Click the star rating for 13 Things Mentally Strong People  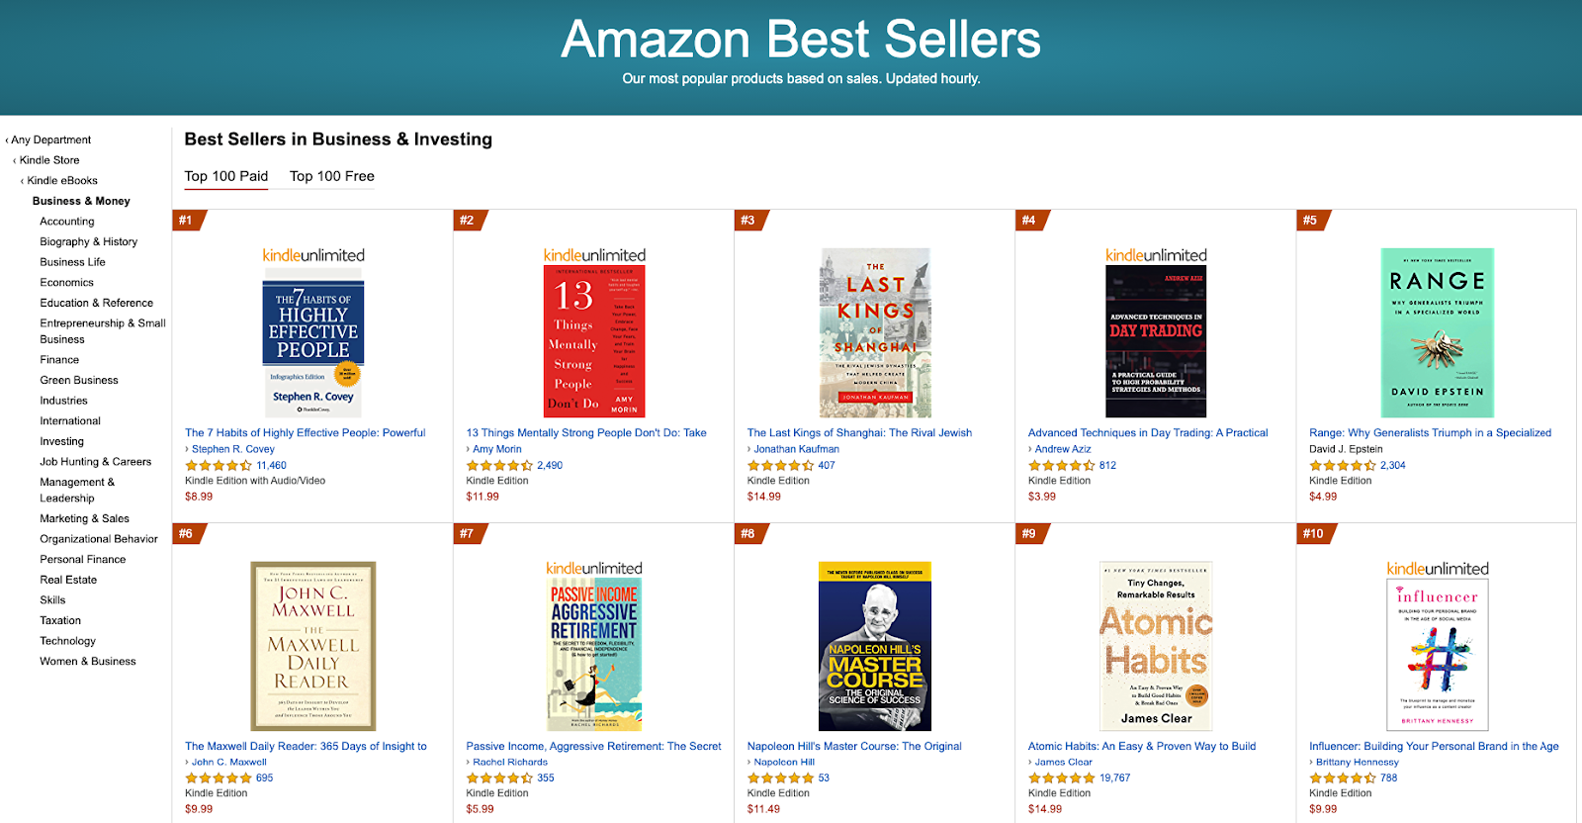(496, 465)
